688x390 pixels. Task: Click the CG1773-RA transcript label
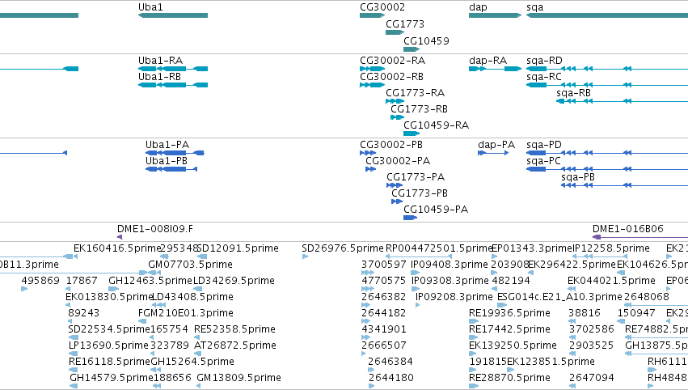coord(415,93)
